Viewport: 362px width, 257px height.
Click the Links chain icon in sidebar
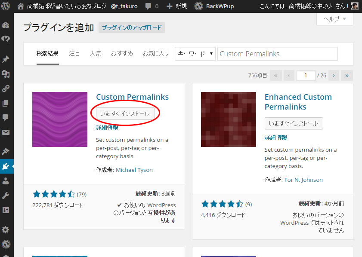(6, 89)
